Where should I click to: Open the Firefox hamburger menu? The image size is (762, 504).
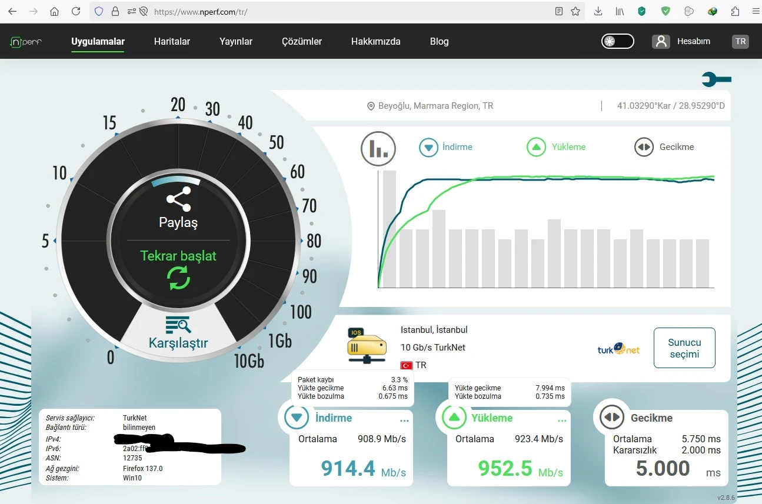[756, 11]
